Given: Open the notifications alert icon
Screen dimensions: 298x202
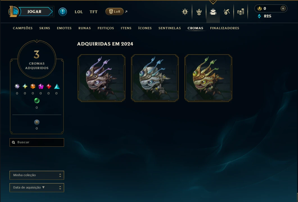Looking at the screenshot, I should [x=62, y=12].
